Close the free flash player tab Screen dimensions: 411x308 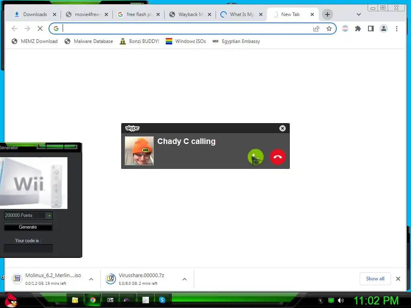(158, 14)
